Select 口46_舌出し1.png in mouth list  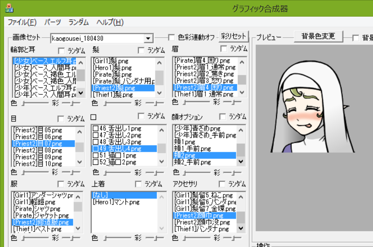(x=124, y=128)
